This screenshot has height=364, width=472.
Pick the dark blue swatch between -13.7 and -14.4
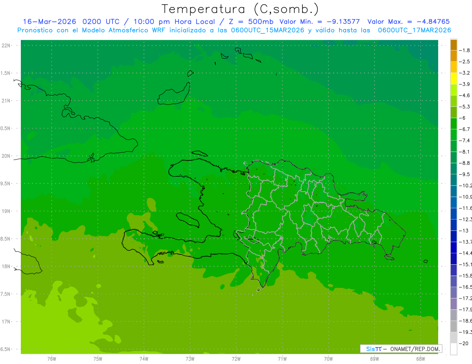(x=454, y=247)
